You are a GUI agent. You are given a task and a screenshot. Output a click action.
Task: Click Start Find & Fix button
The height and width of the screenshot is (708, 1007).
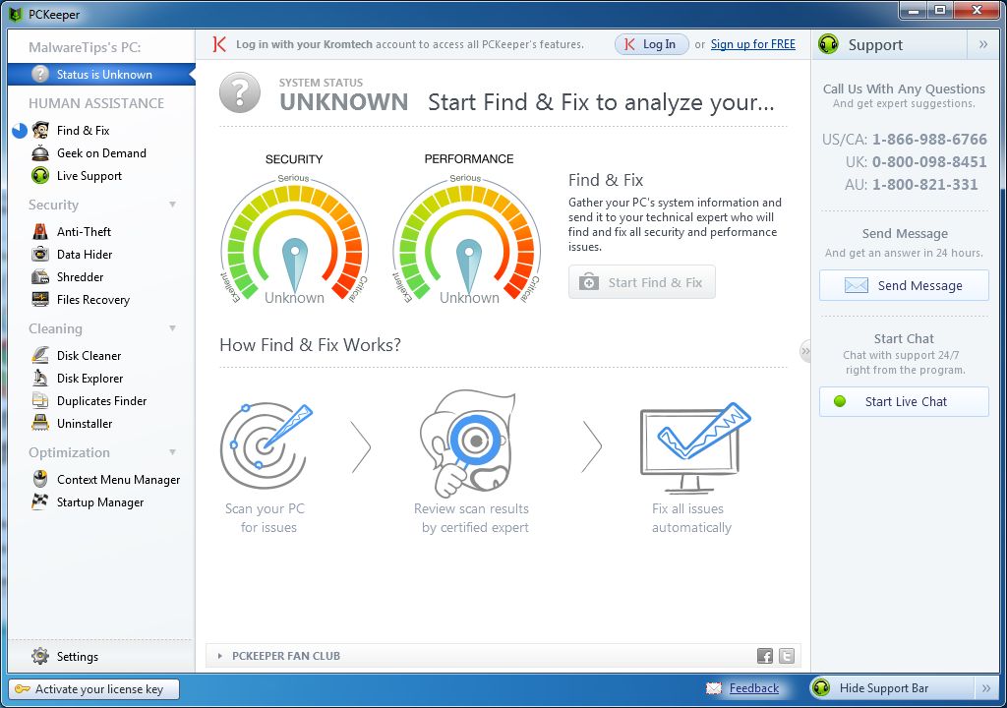(641, 282)
